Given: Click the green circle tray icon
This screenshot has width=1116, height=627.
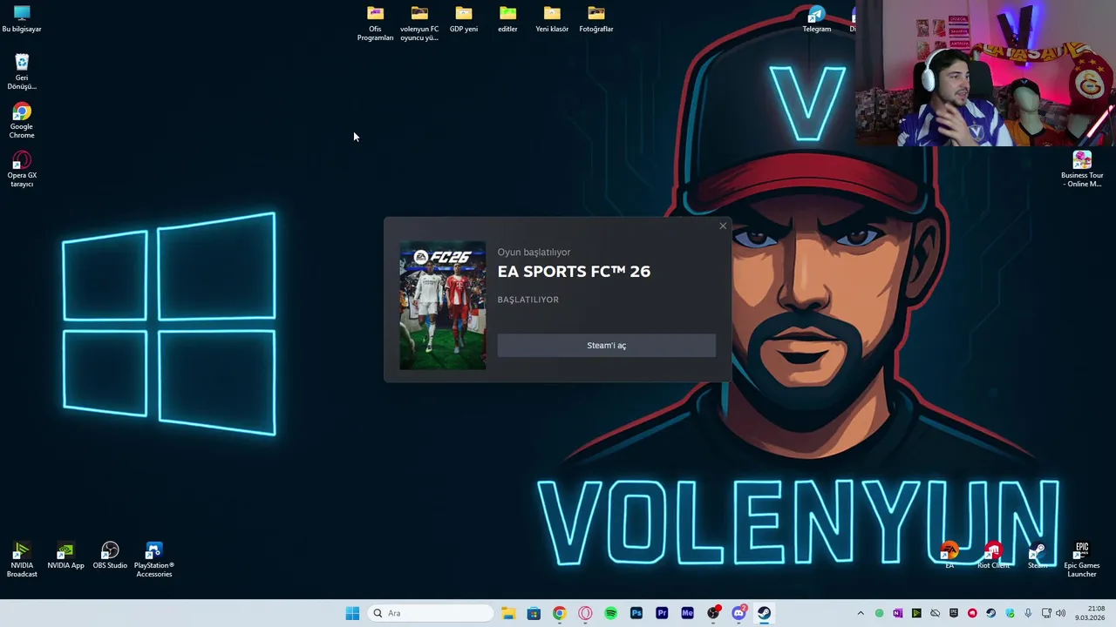Looking at the screenshot, I should 879,613.
